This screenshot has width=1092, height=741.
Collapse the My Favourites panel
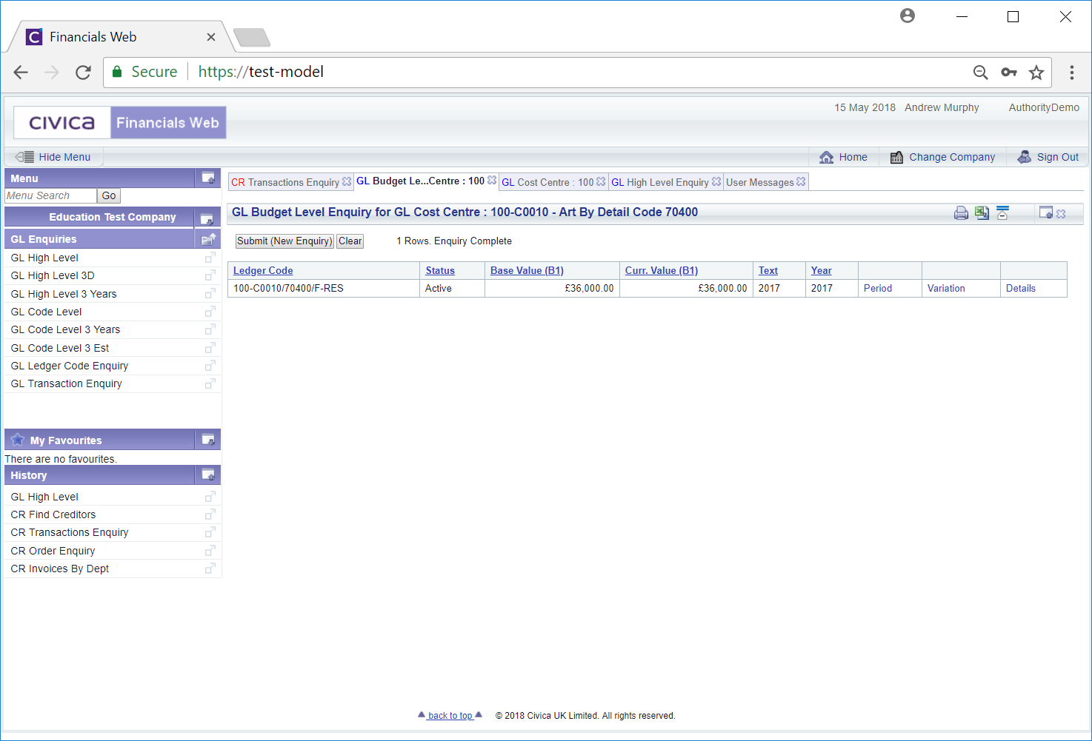tap(208, 440)
